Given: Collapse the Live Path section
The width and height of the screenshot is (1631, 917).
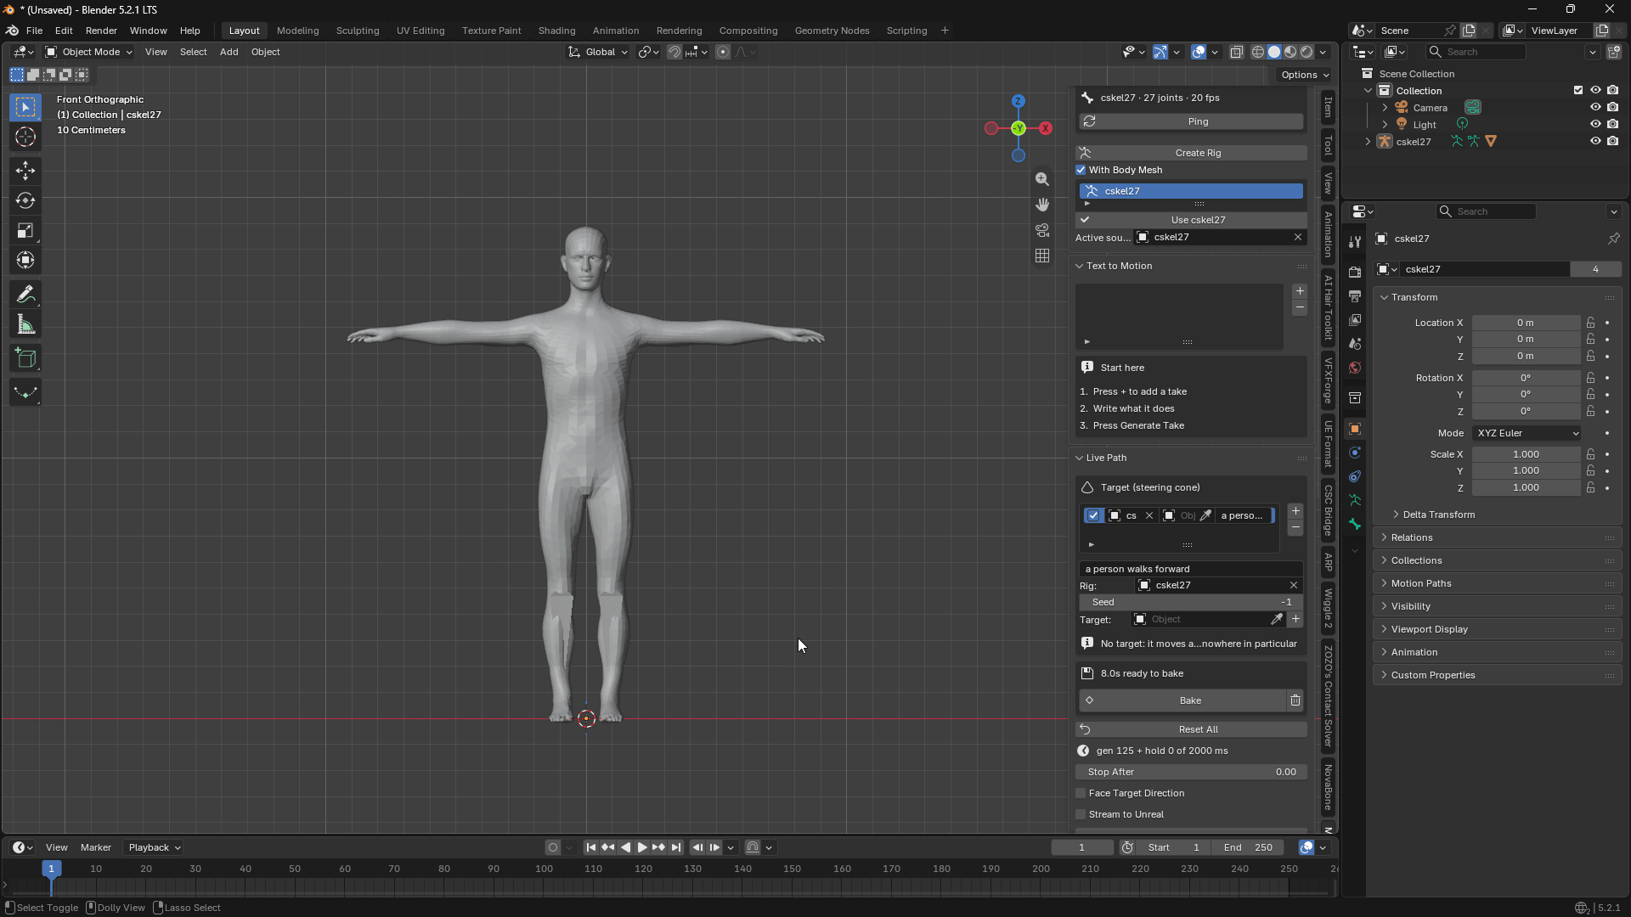Looking at the screenshot, I should pyautogui.click(x=1080, y=458).
